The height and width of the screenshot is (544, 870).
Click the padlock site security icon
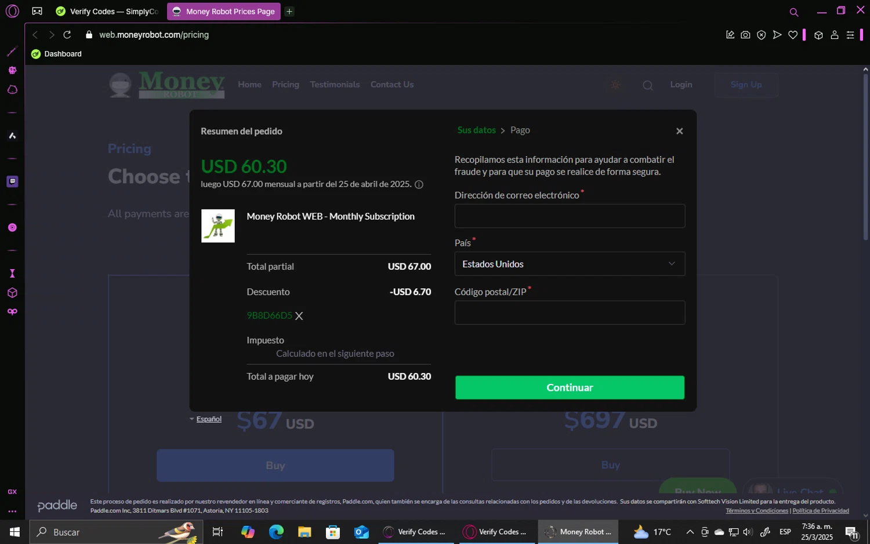coord(89,35)
